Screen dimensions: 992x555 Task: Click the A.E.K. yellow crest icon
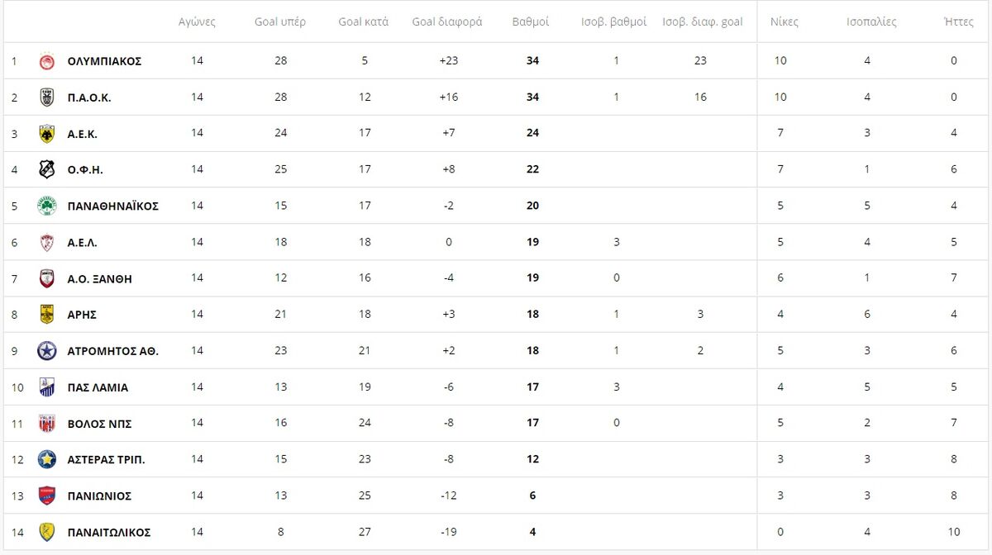47,134
